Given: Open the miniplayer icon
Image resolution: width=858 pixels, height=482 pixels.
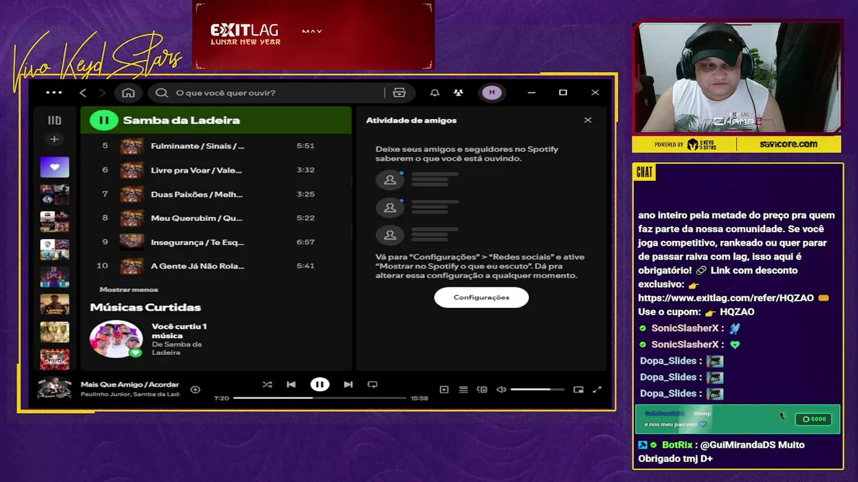Looking at the screenshot, I should [578, 389].
